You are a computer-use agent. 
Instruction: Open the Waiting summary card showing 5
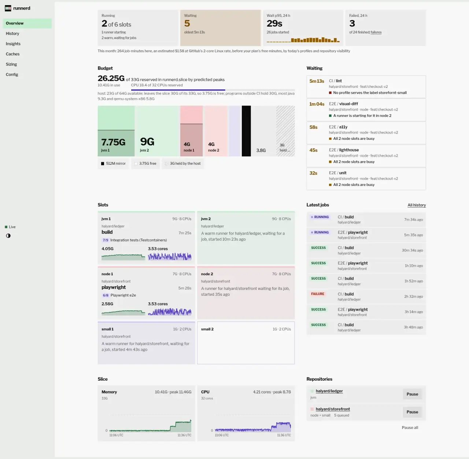(221, 28)
